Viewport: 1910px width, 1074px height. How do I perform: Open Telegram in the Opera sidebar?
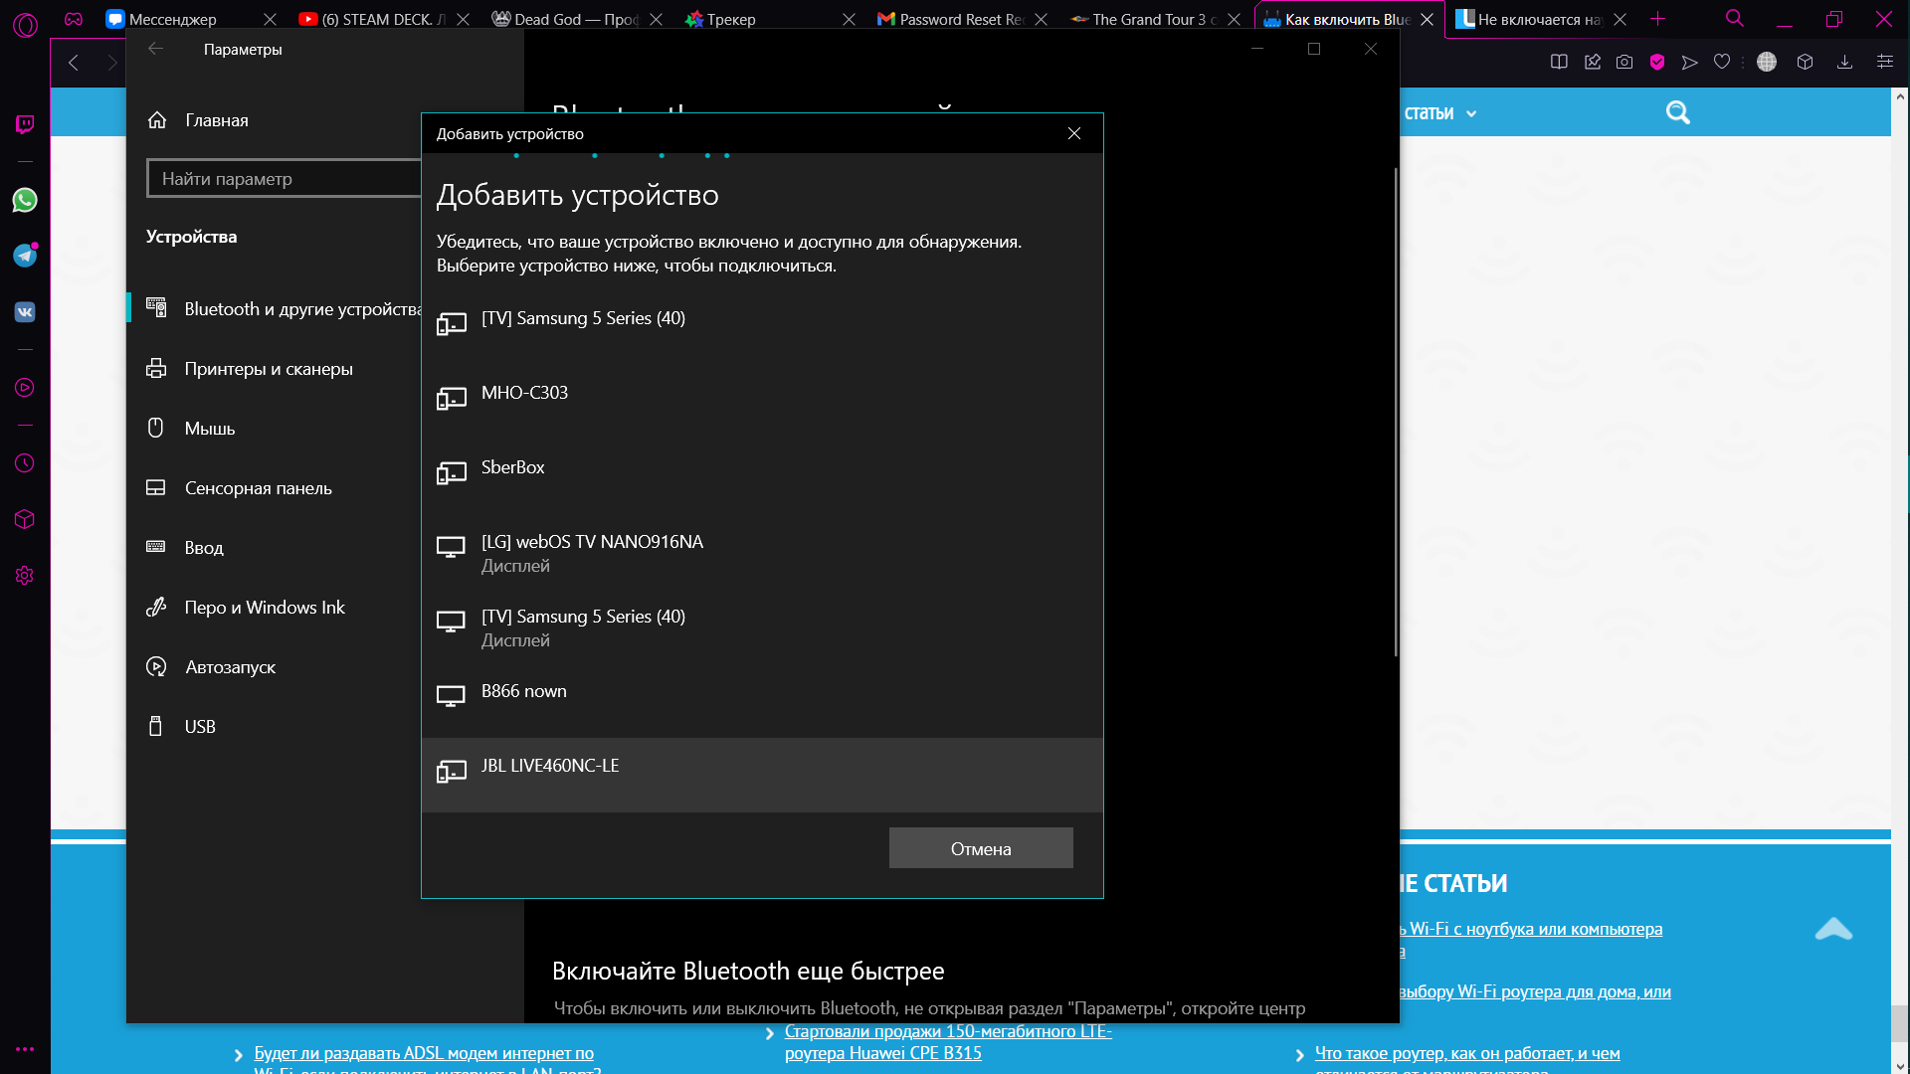tap(25, 256)
